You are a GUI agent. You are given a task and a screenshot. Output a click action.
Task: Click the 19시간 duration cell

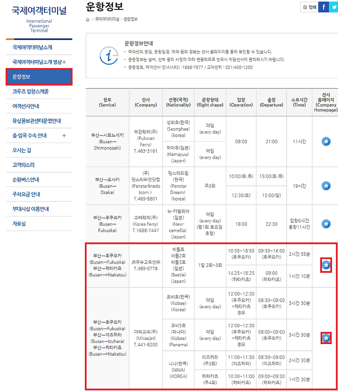(300, 186)
